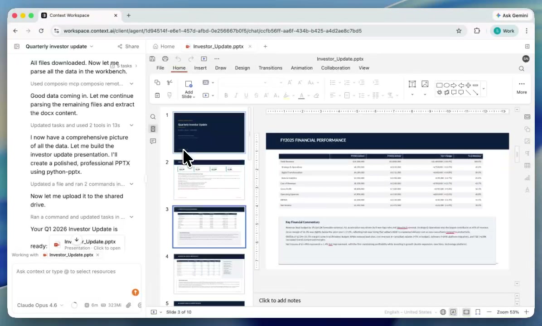The height and width of the screenshot is (326, 542).
Task: Open the Chrome extensions puzzle icon
Action: pyautogui.click(x=477, y=31)
